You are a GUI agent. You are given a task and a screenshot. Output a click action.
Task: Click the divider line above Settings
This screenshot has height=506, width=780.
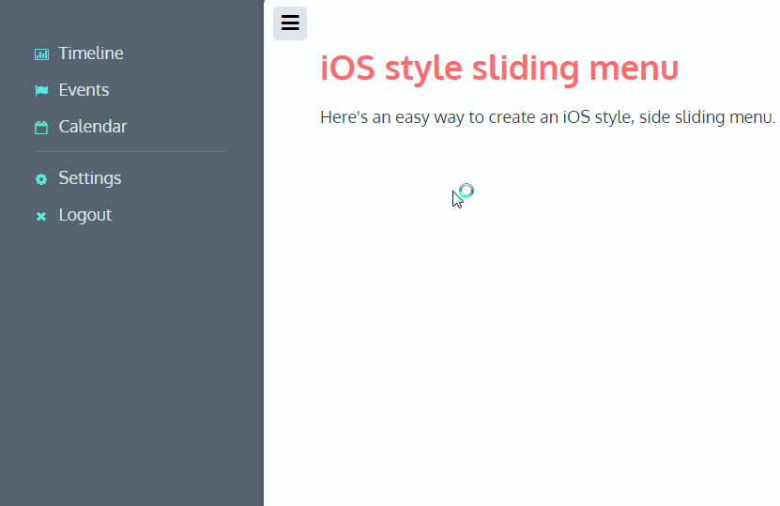click(130, 152)
